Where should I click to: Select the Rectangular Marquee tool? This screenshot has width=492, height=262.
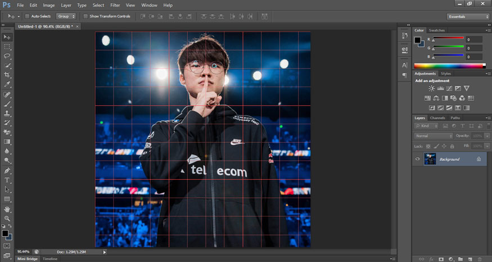click(7, 47)
